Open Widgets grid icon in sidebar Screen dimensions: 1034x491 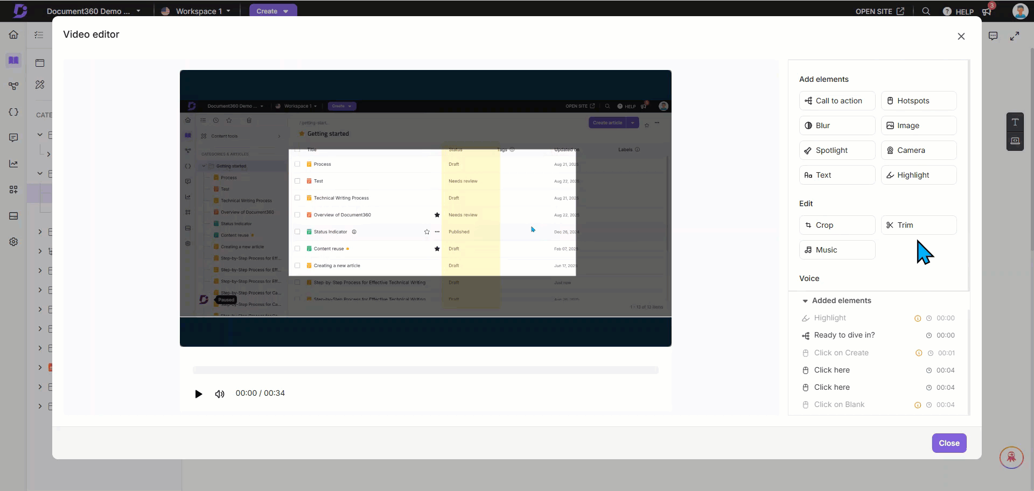tap(13, 190)
